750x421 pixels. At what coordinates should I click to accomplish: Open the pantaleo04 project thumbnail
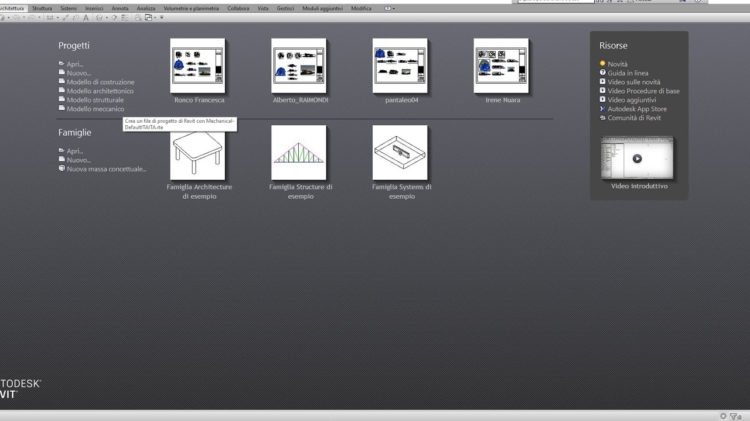400,65
